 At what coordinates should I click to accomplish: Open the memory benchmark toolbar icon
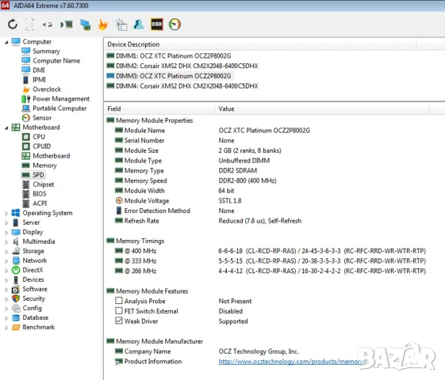pos(67,25)
